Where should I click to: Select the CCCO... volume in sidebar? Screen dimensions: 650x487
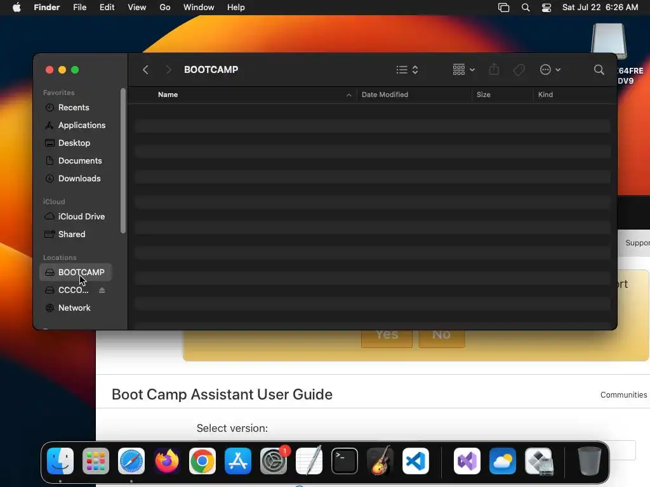tap(73, 290)
